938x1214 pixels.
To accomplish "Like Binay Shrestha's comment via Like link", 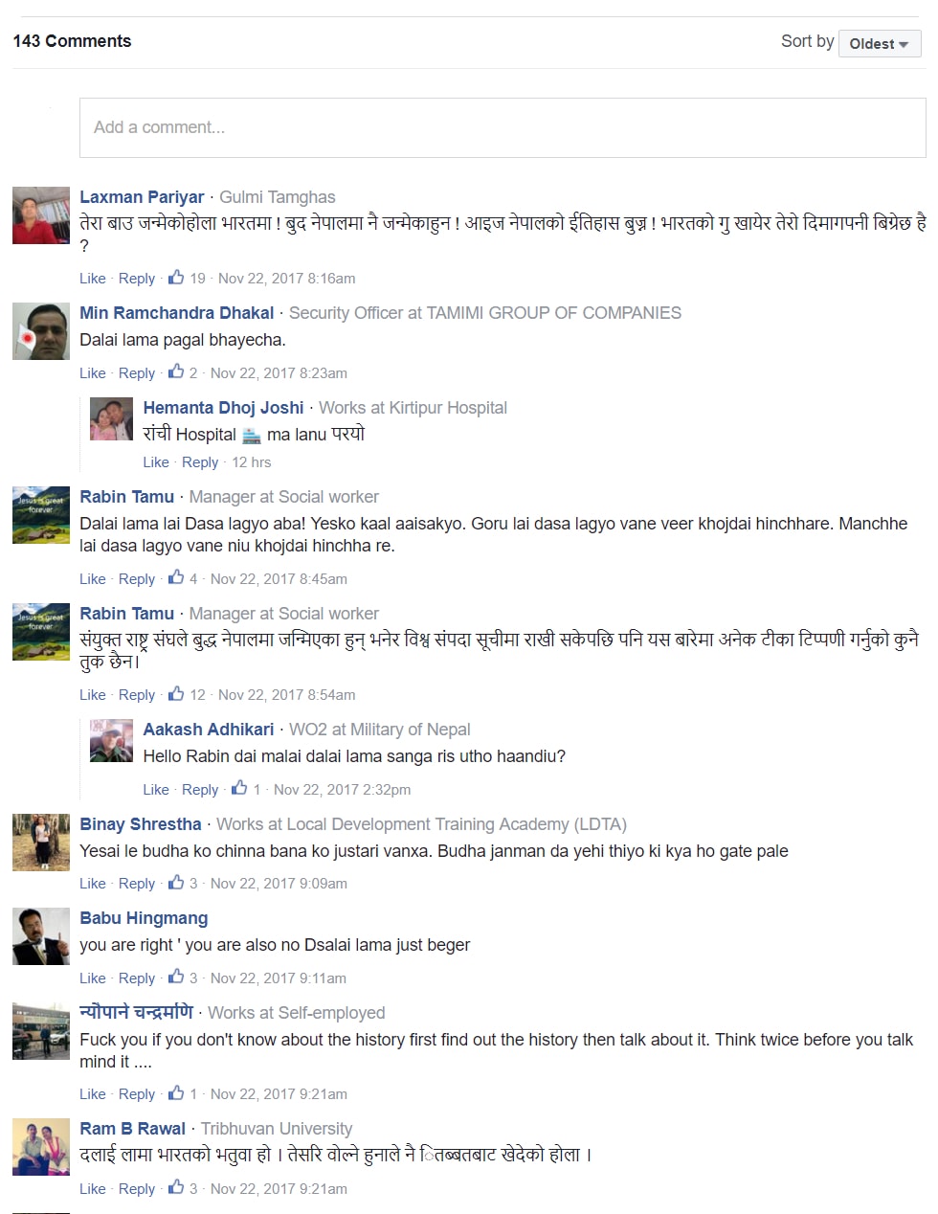I will coord(93,884).
